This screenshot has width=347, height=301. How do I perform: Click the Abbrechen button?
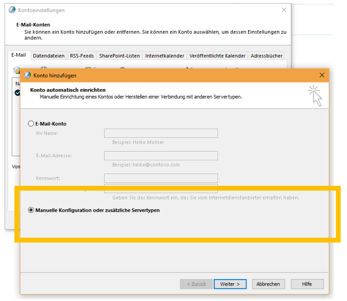click(268, 284)
